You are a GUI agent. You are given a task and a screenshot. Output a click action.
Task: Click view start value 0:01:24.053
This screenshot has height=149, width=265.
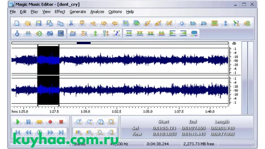click(x=164, y=134)
